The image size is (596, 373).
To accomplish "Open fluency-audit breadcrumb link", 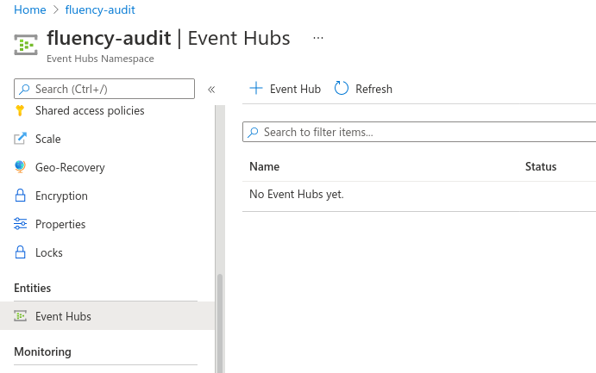I will tap(100, 9).
